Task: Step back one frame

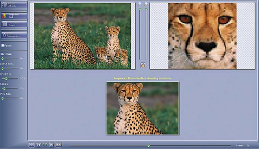Action: coord(38,145)
